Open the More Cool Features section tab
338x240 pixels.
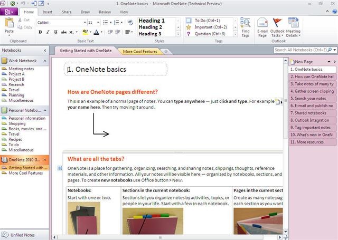pos(140,52)
